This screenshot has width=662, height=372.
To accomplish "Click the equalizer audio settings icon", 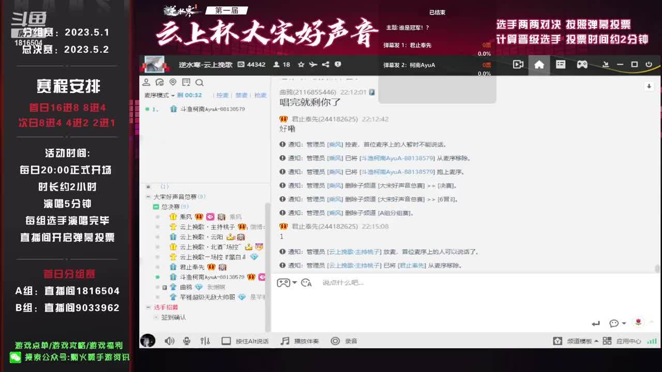I will click(205, 341).
